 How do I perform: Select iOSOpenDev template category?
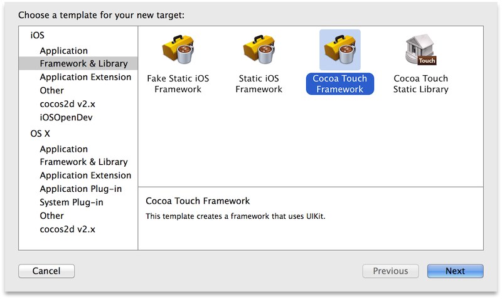(65, 117)
